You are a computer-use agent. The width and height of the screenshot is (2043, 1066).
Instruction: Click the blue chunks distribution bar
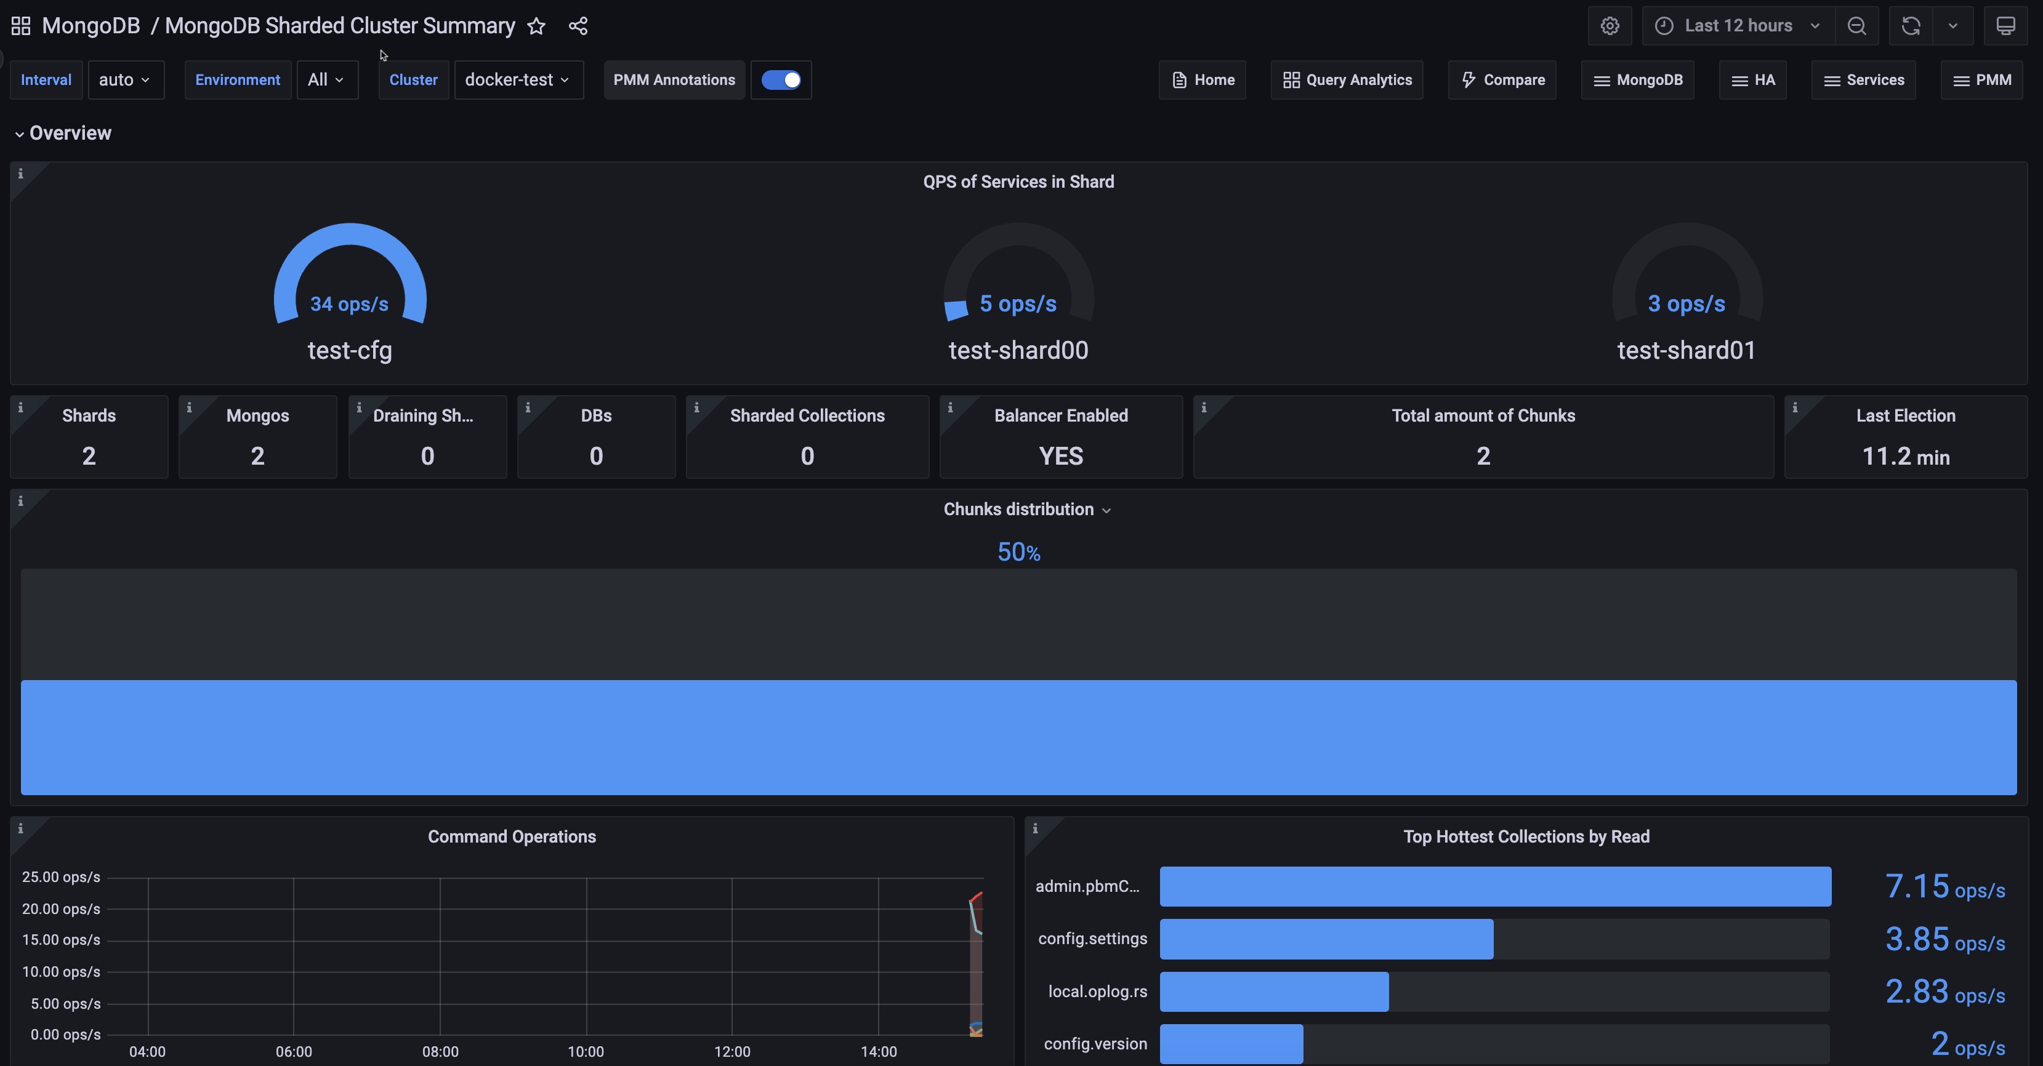(1018, 737)
